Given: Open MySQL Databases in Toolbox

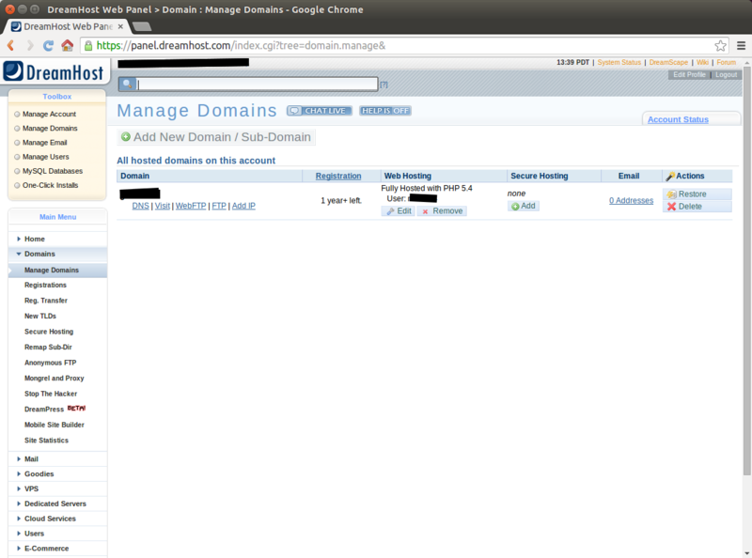Looking at the screenshot, I should pyautogui.click(x=53, y=171).
